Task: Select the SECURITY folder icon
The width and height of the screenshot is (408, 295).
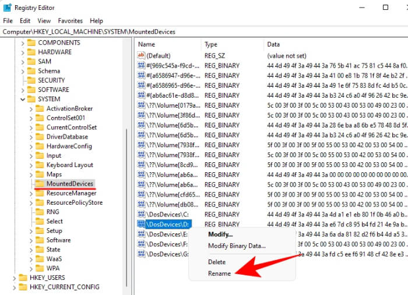Action: click(31, 80)
